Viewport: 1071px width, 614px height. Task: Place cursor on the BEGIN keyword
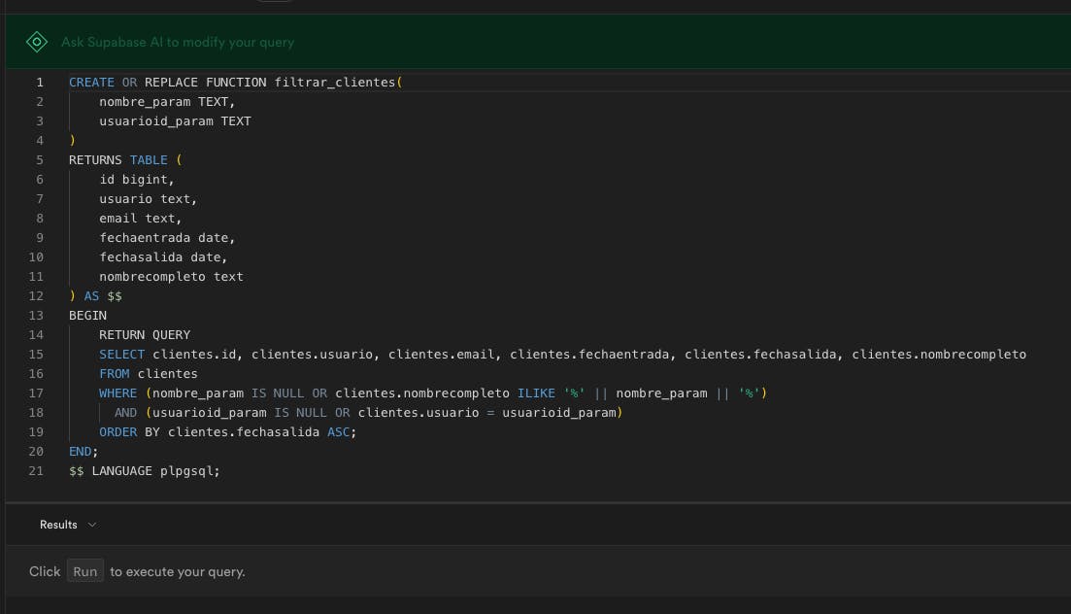click(x=87, y=316)
